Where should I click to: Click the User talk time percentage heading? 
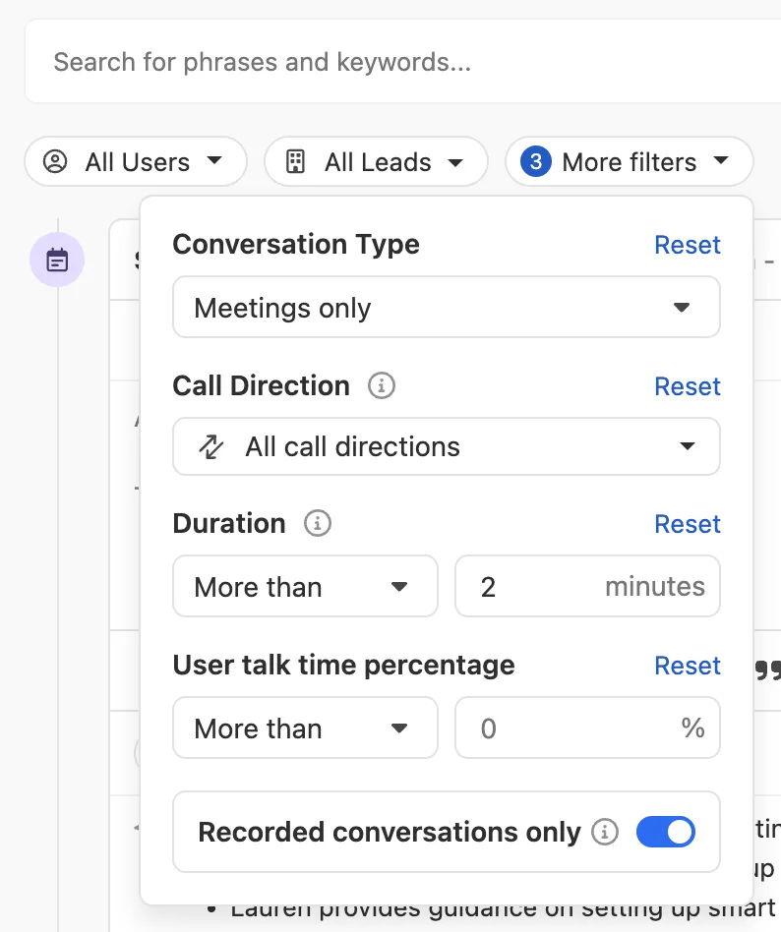click(x=344, y=666)
